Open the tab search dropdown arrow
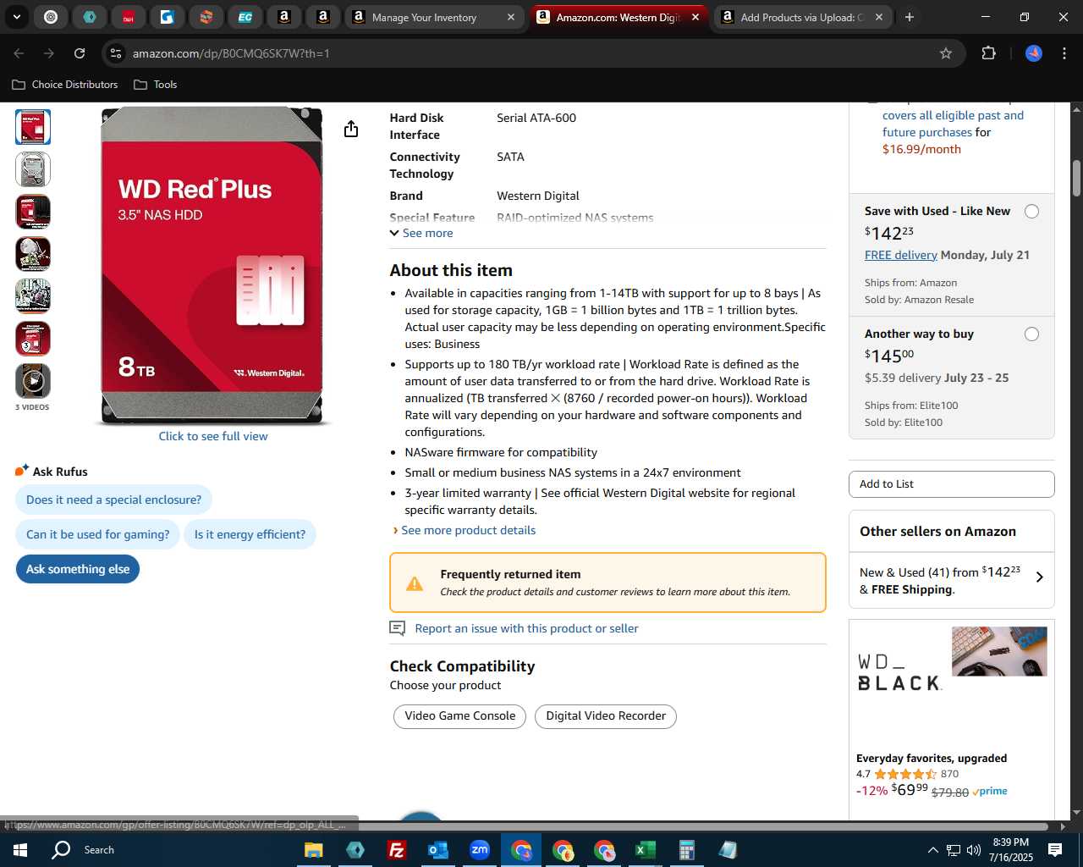The image size is (1083, 867). [17, 17]
